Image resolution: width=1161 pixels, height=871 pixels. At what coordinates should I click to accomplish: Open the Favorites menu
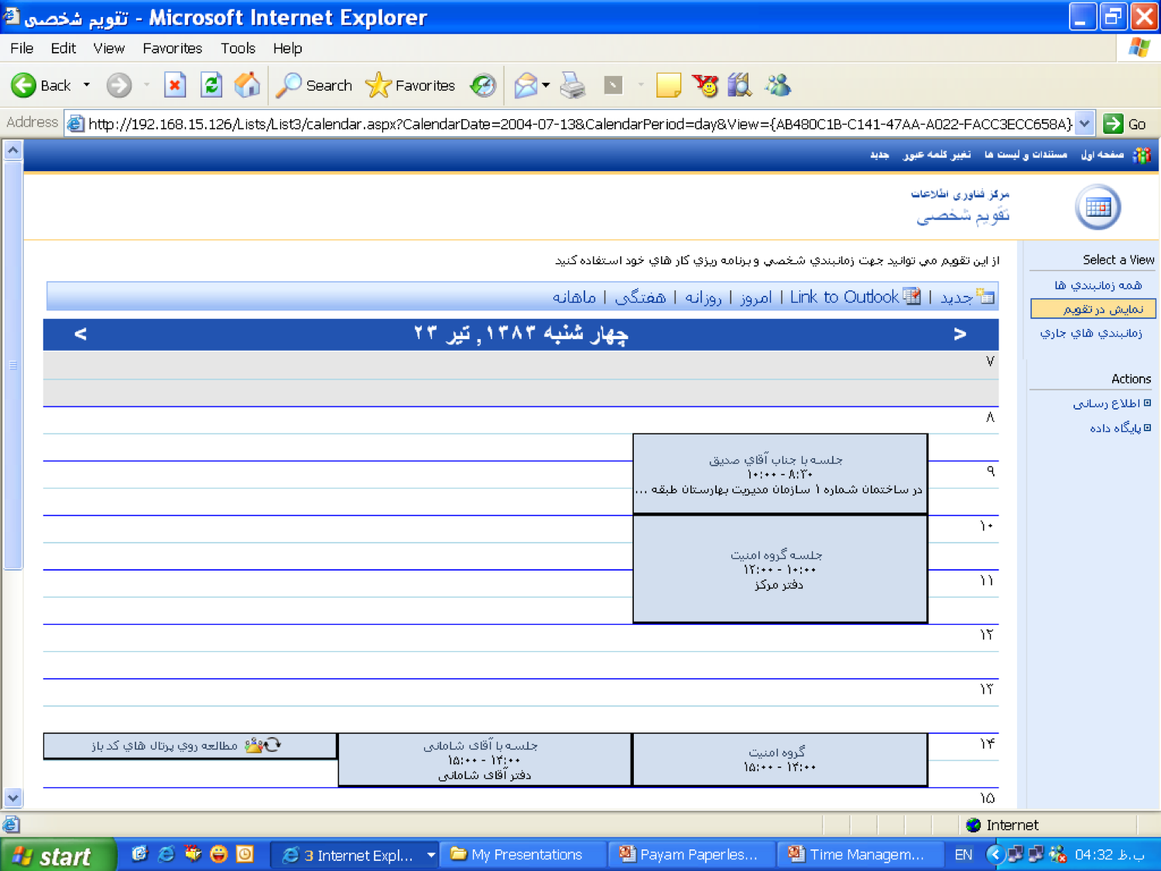tap(173, 48)
